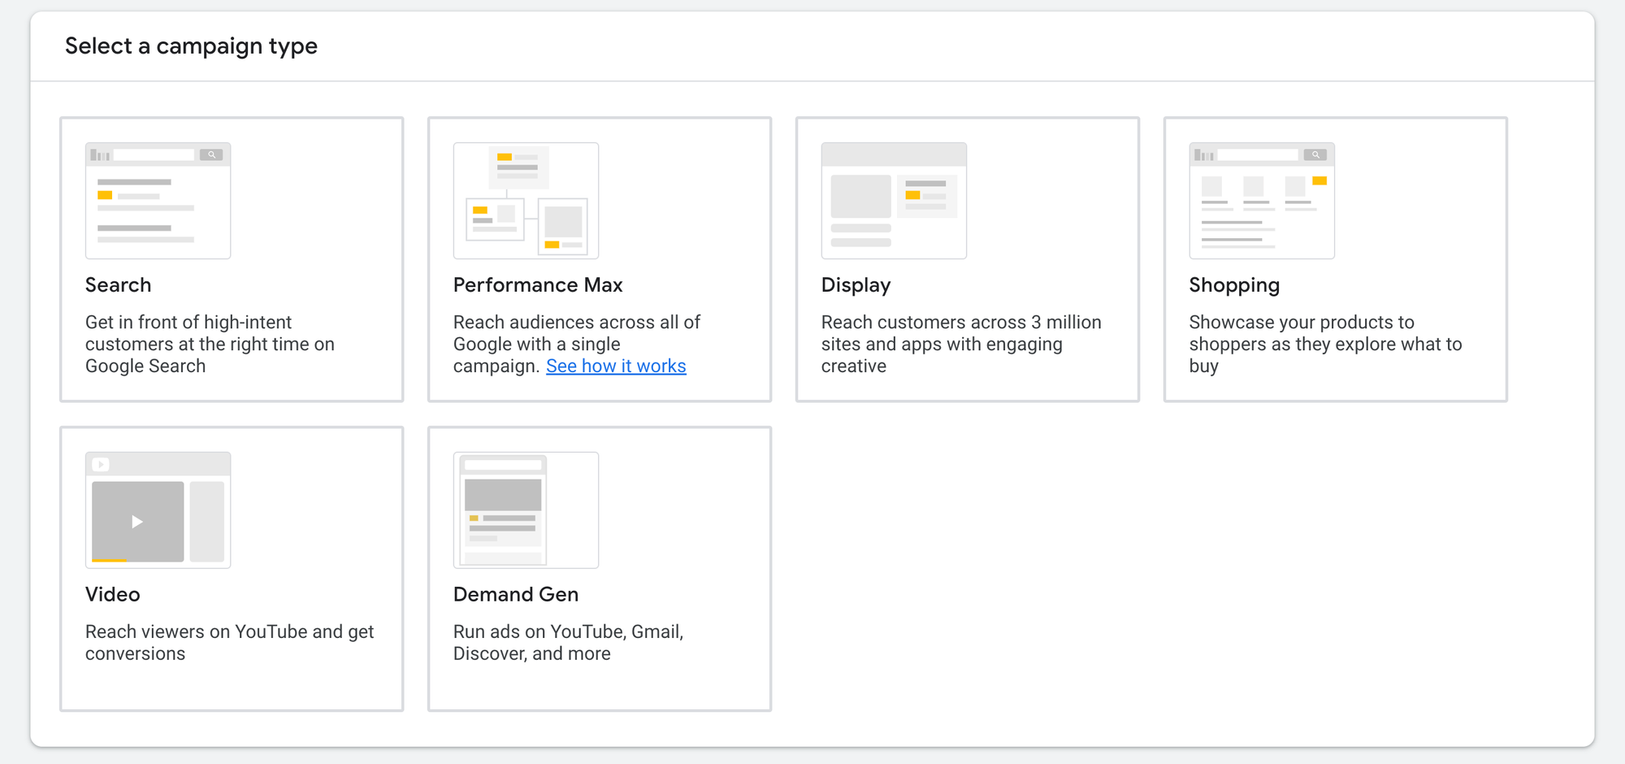Open the "See how it works" link
This screenshot has height=764, width=1625.
point(616,366)
